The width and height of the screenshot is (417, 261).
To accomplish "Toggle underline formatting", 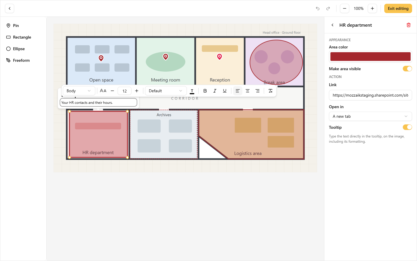I will click(225, 91).
